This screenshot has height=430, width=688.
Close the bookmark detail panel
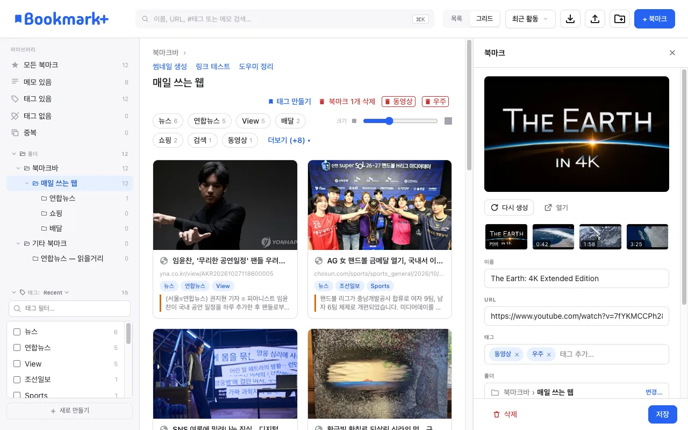672,53
